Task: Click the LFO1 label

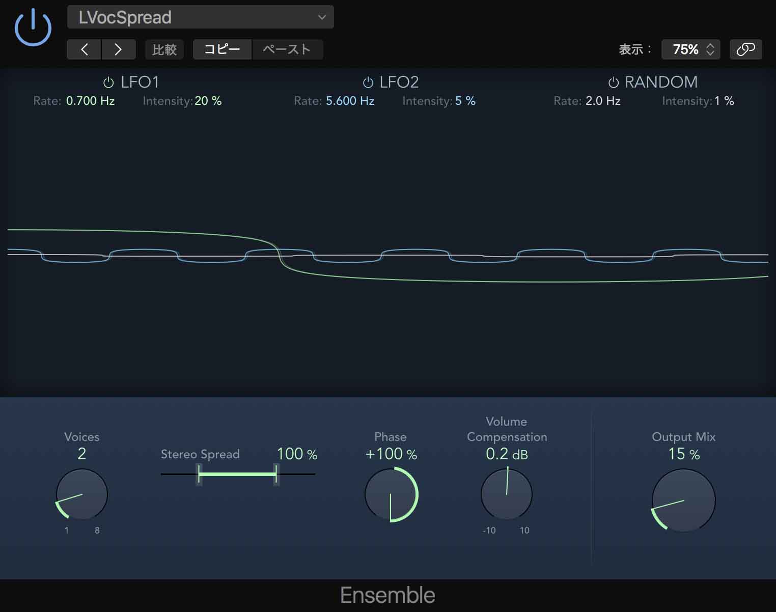Action: tap(140, 82)
